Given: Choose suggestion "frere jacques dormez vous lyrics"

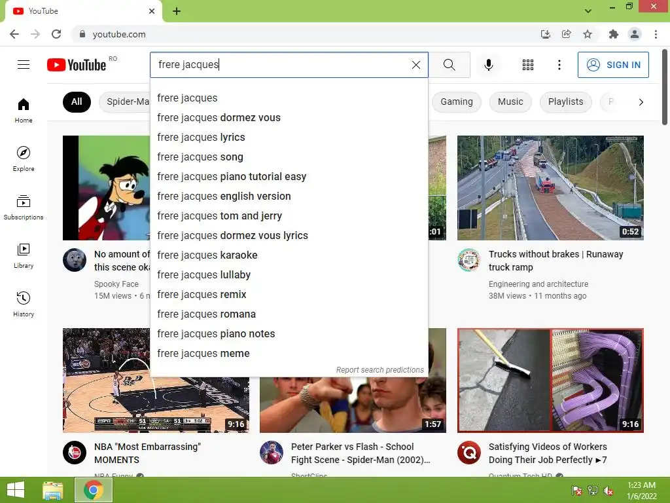Looking at the screenshot, I should 289,236.
